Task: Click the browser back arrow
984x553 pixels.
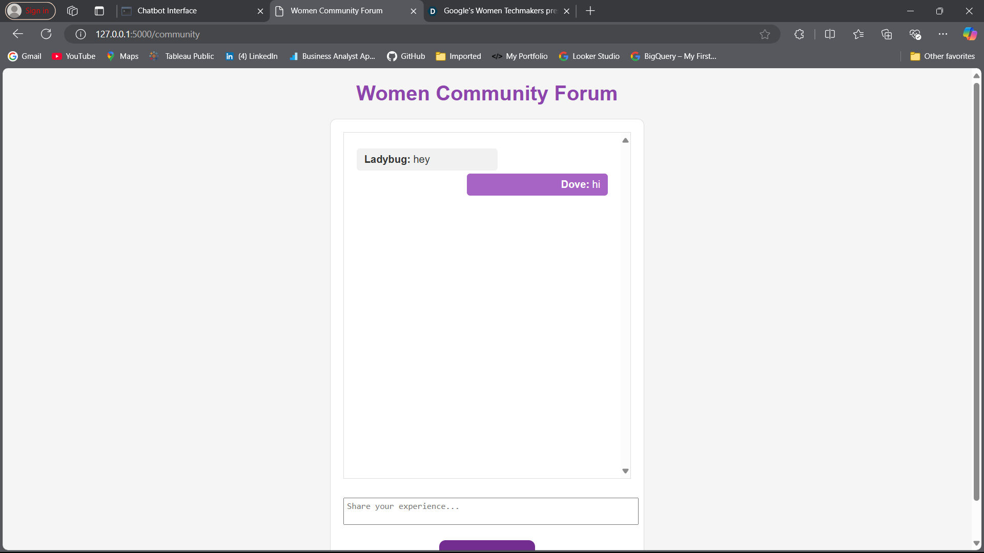Action: point(18,34)
